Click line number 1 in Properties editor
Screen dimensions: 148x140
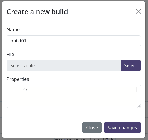pyautogui.click(x=14, y=90)
